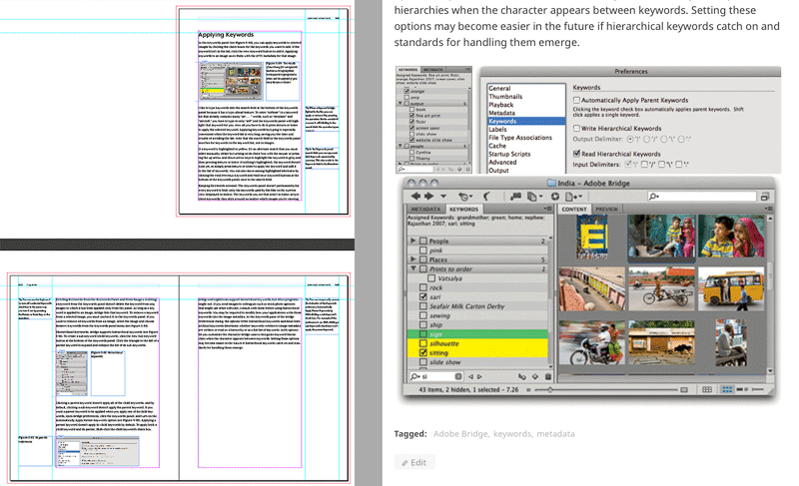Disable Read Hierarchical Keywords
Image resolution: width=799 pixels, height=486 pixels.
tap(576, 154)
